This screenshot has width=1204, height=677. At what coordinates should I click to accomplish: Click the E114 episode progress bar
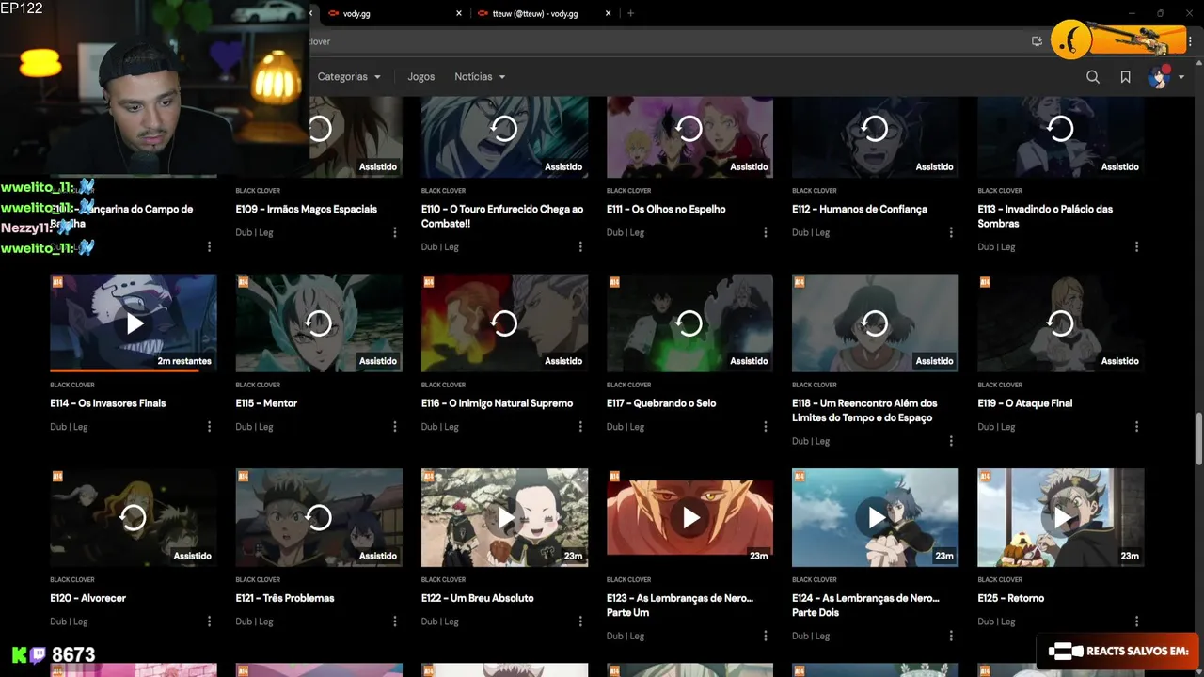click(134, 370)
